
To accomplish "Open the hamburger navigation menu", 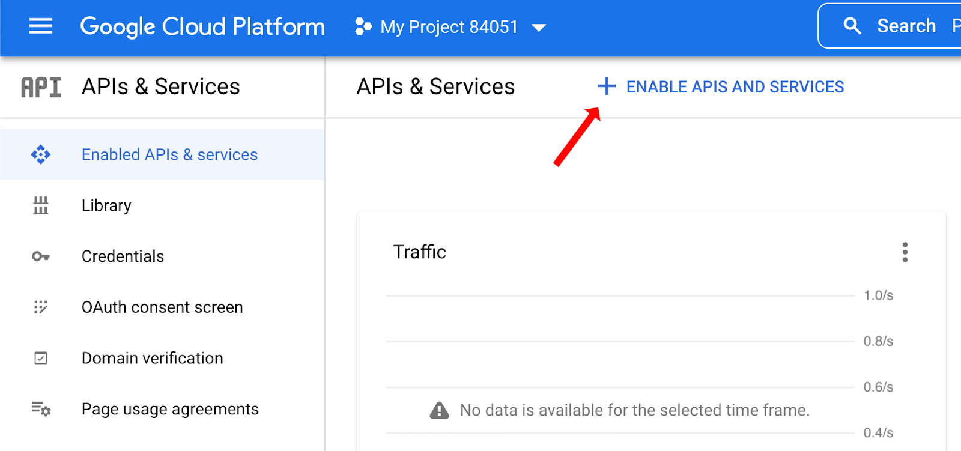I will [x=41, y=26].
